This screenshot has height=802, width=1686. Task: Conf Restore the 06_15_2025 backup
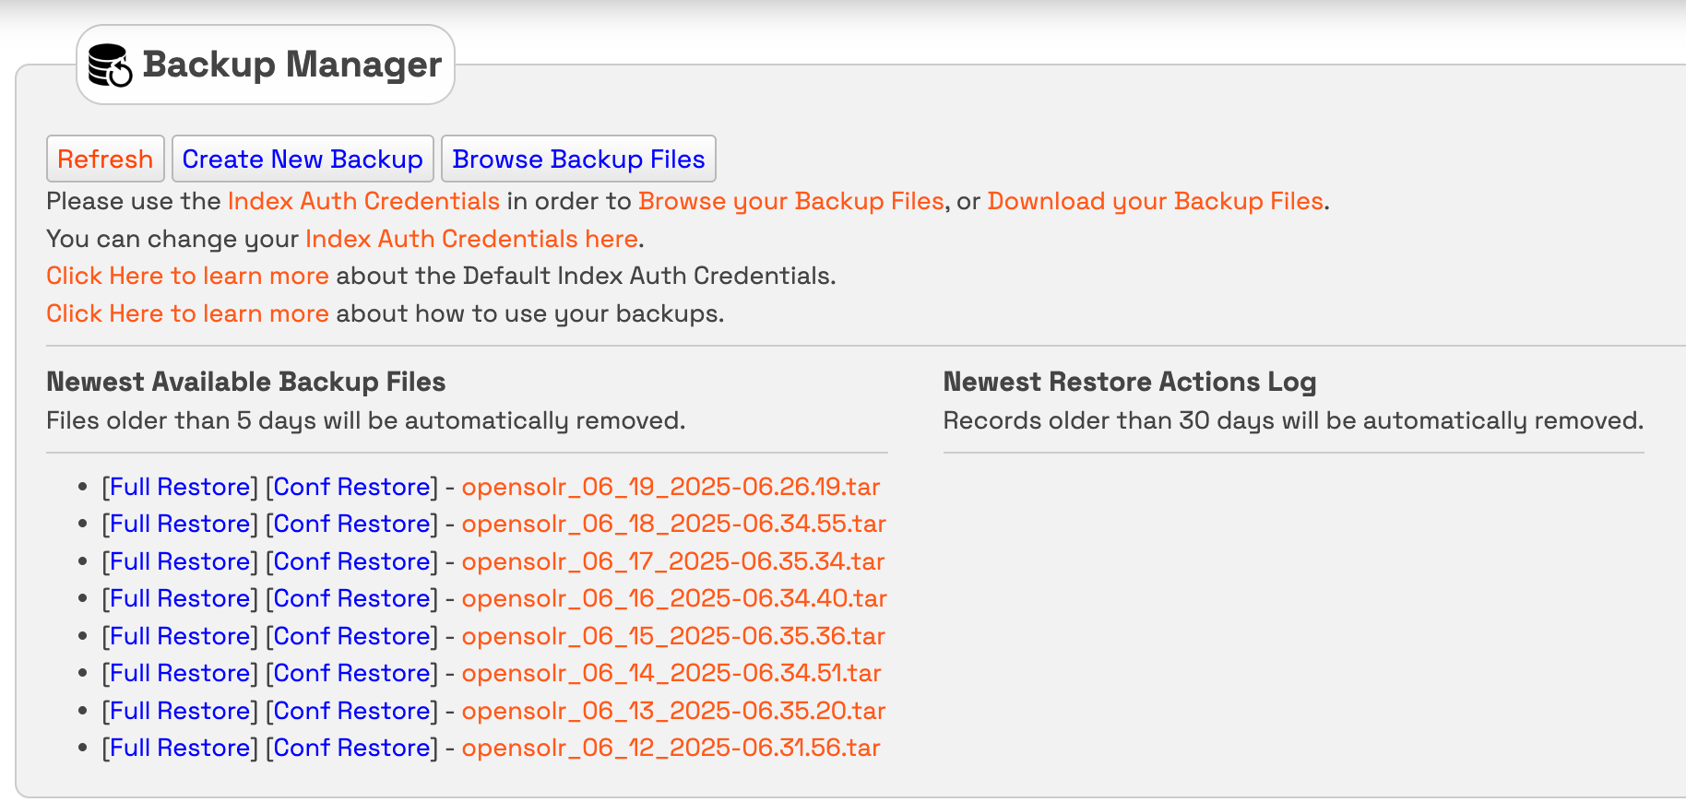click(x=352, y=636)
